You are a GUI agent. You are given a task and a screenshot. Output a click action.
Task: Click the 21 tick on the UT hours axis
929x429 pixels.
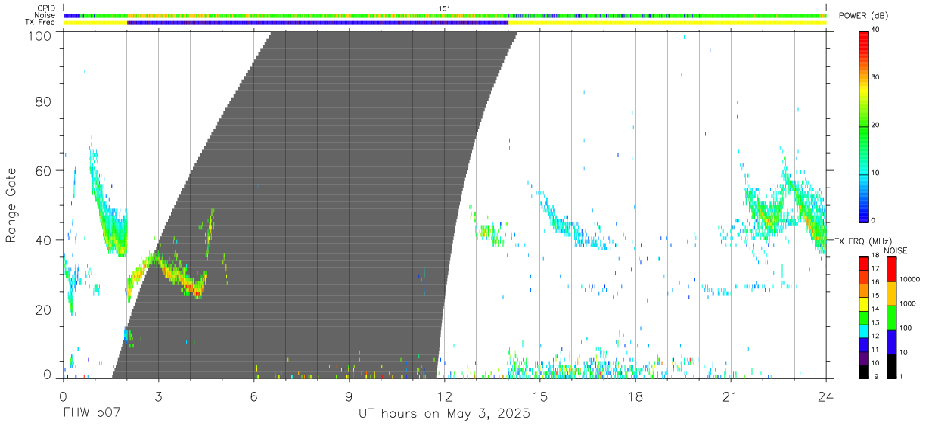(x=730, y=396)
